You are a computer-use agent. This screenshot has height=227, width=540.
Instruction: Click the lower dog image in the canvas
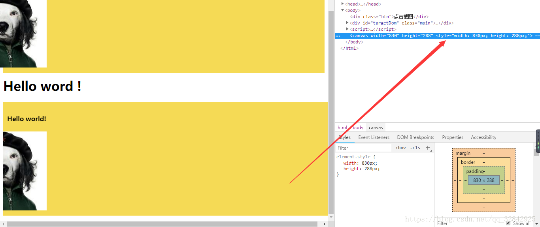coord(25,171)
